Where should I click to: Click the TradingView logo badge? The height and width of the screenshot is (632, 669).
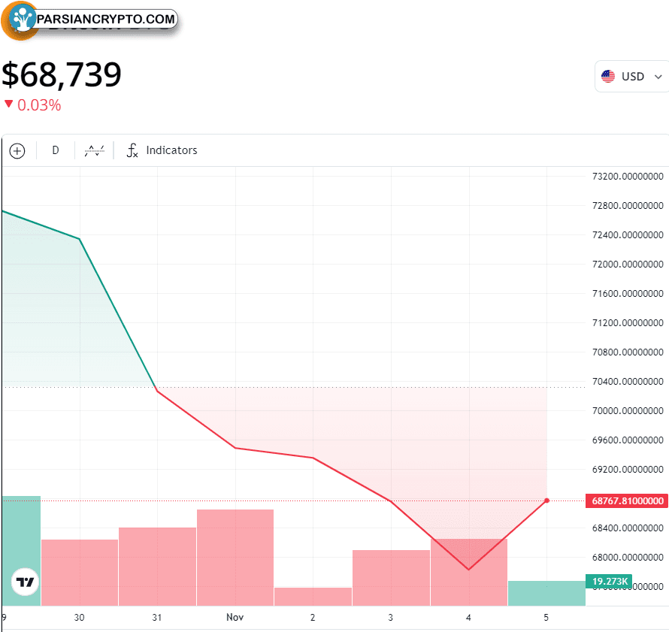[25, 582]
